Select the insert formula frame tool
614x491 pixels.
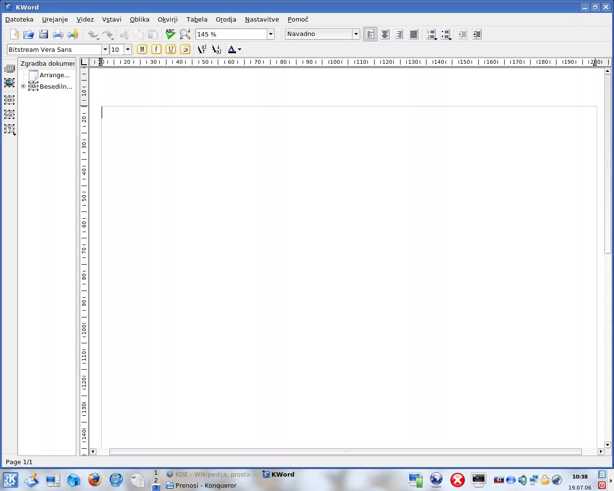tap(10, 114)
